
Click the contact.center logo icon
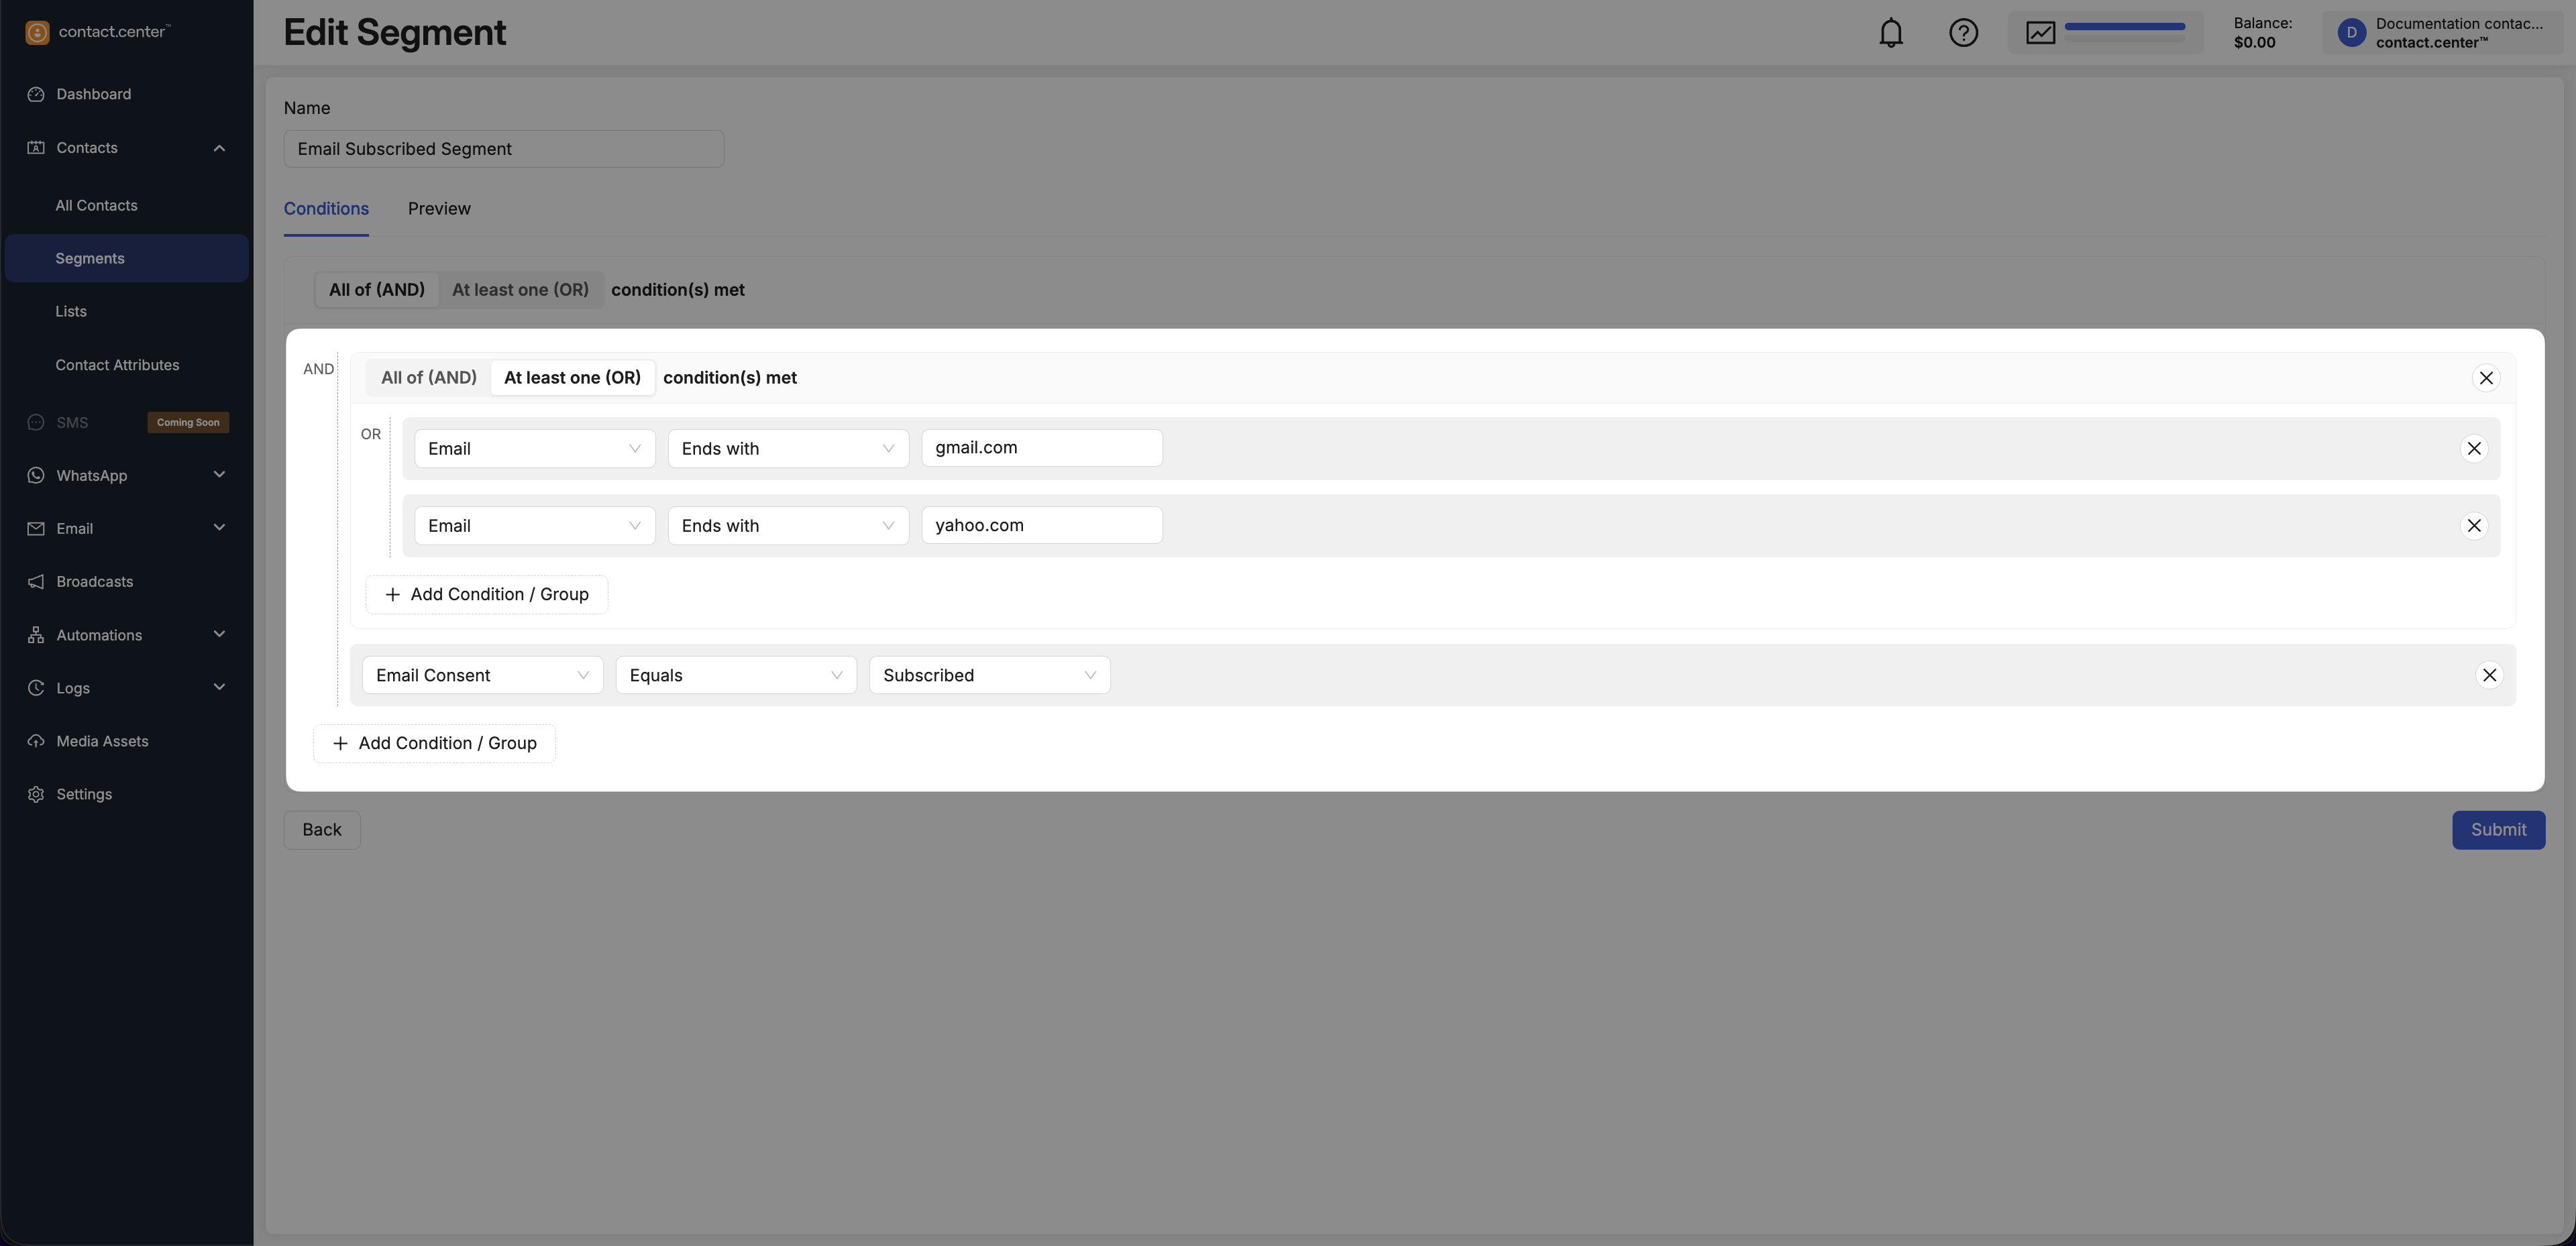(37, 33)
